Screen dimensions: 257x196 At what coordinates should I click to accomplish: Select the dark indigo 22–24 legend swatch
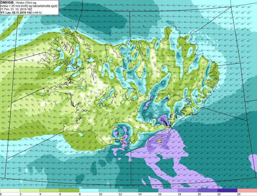click(227, 191)
